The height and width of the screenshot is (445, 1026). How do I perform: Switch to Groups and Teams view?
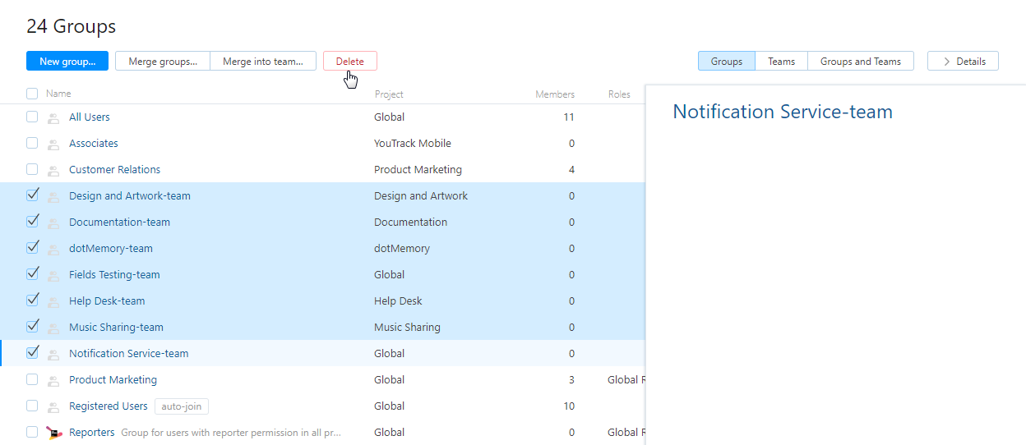(x=860, y=61)
